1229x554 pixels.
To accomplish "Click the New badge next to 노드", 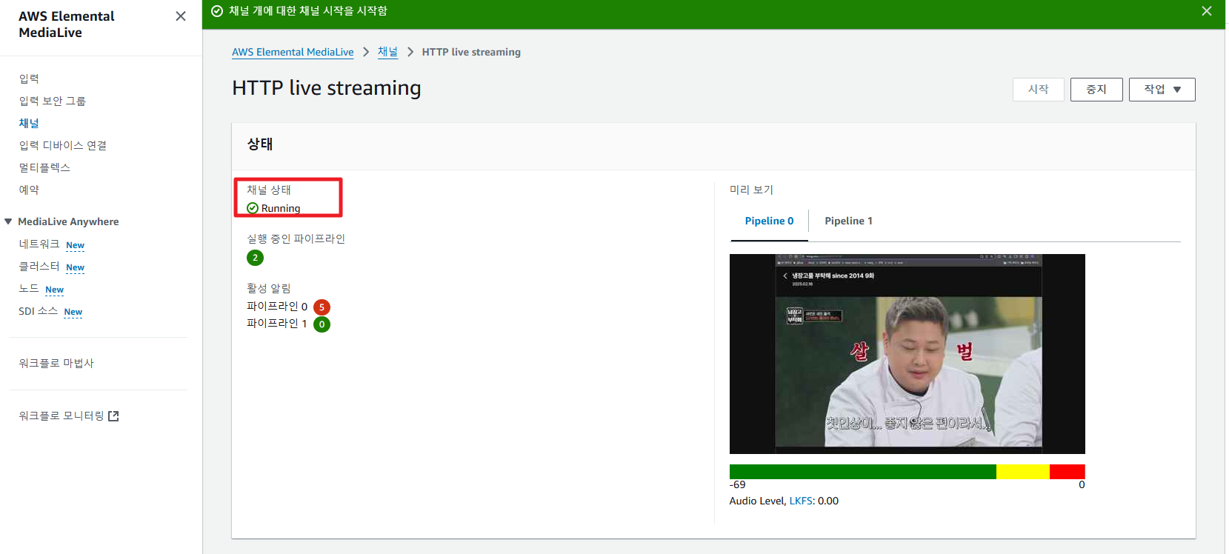I will pos(54,290).
